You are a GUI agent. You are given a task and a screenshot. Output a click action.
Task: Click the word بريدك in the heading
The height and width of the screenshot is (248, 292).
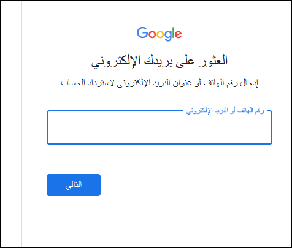tap(157, 61)
